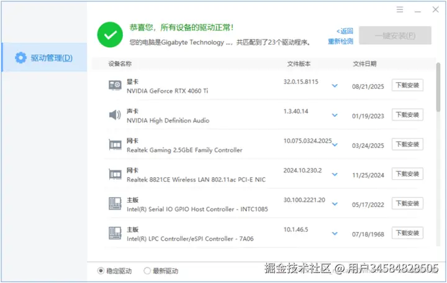Click the 文件日期 column header
447x283 pixels.
(364, 63)
